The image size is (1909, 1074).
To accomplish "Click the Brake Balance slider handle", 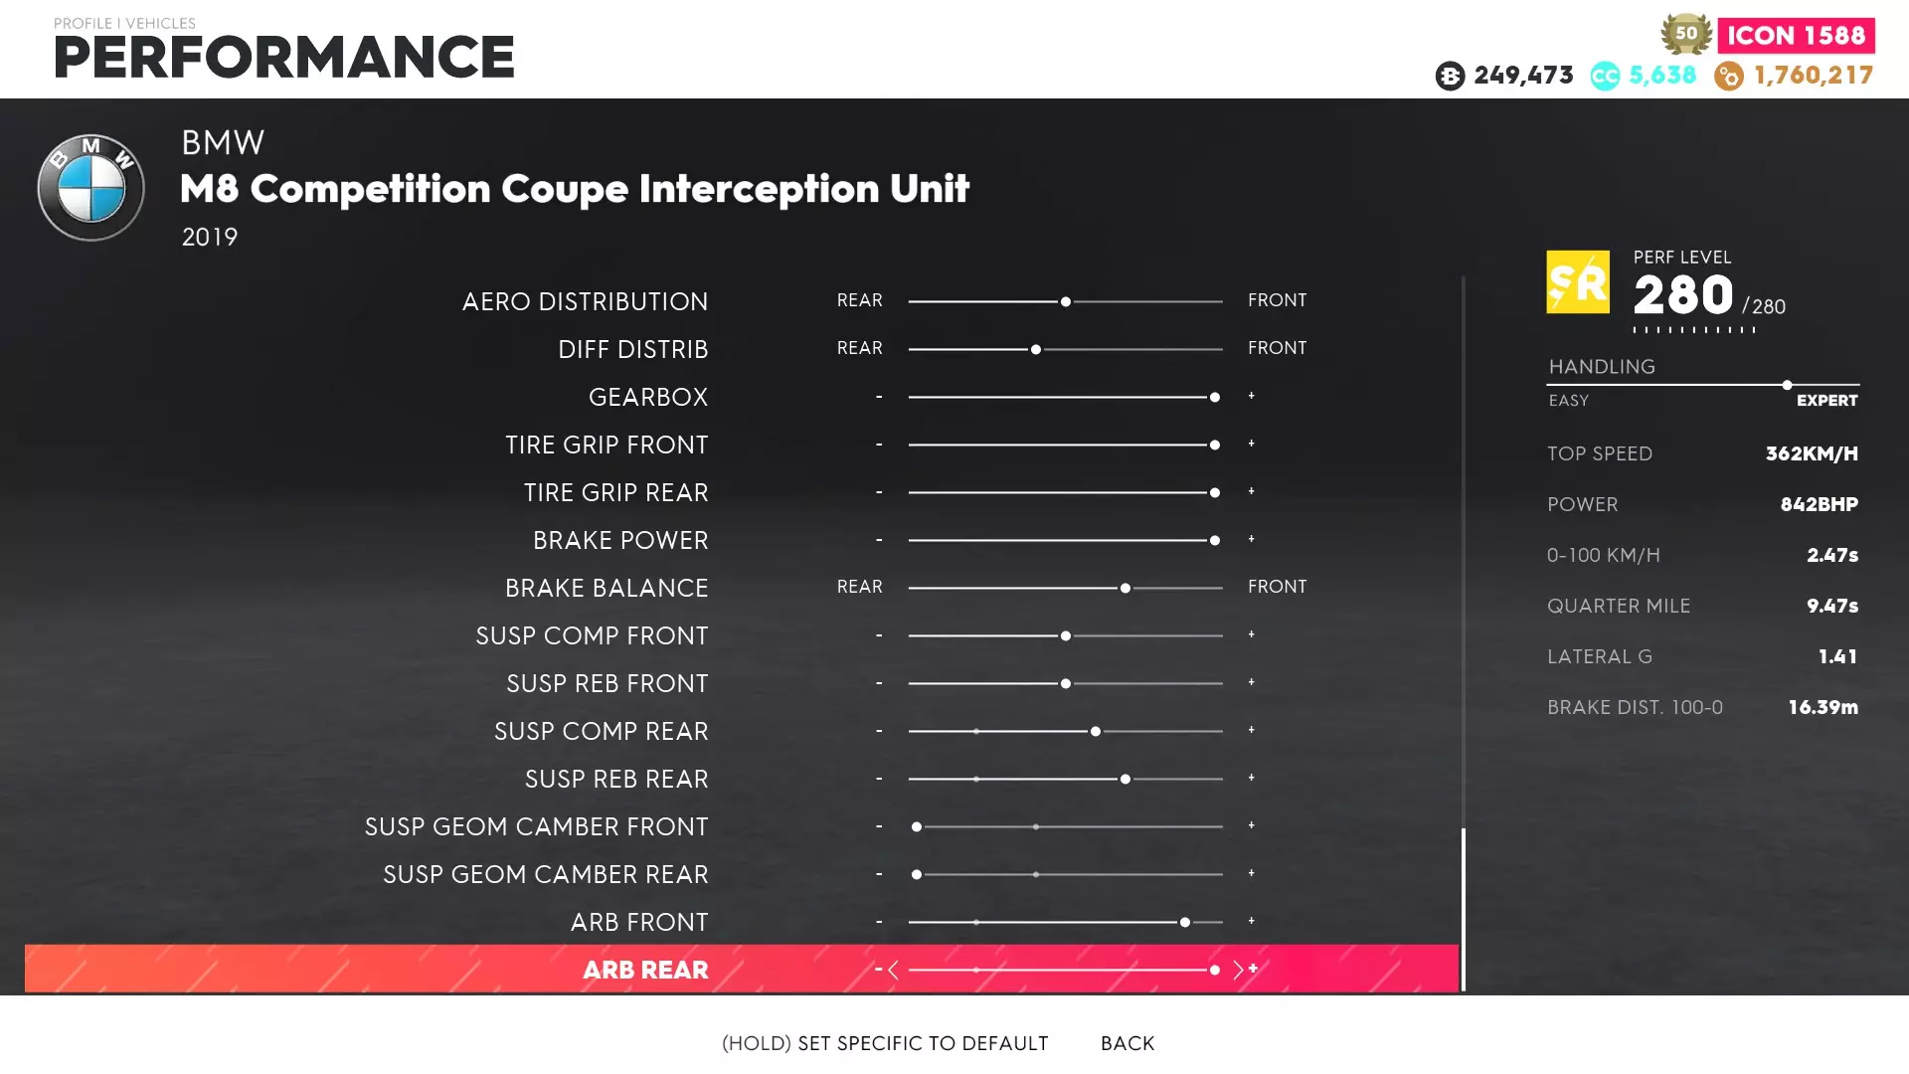I will tap(1126, 588).
